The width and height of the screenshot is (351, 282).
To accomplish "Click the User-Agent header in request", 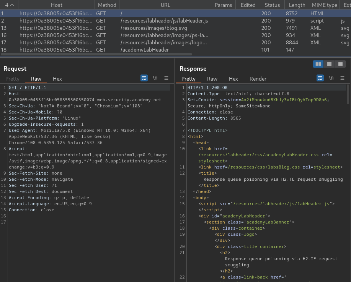I will (80, 136).
